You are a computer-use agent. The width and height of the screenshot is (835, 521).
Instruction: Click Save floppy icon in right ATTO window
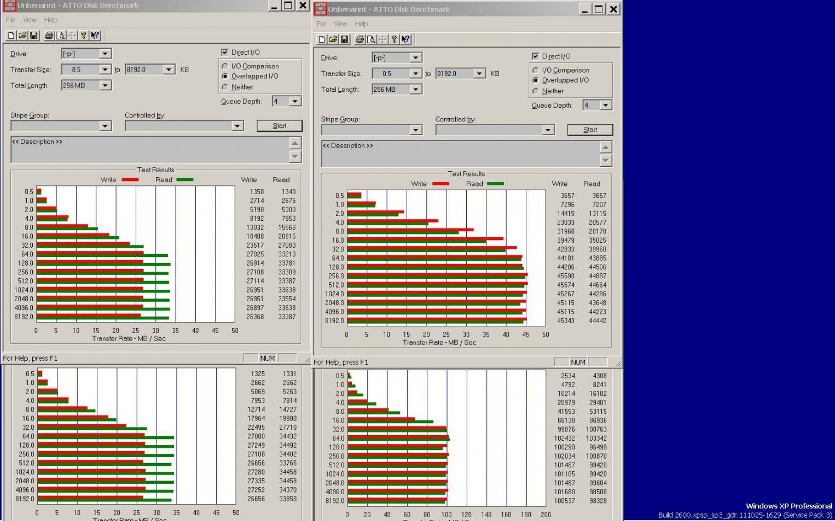(345, 39)
